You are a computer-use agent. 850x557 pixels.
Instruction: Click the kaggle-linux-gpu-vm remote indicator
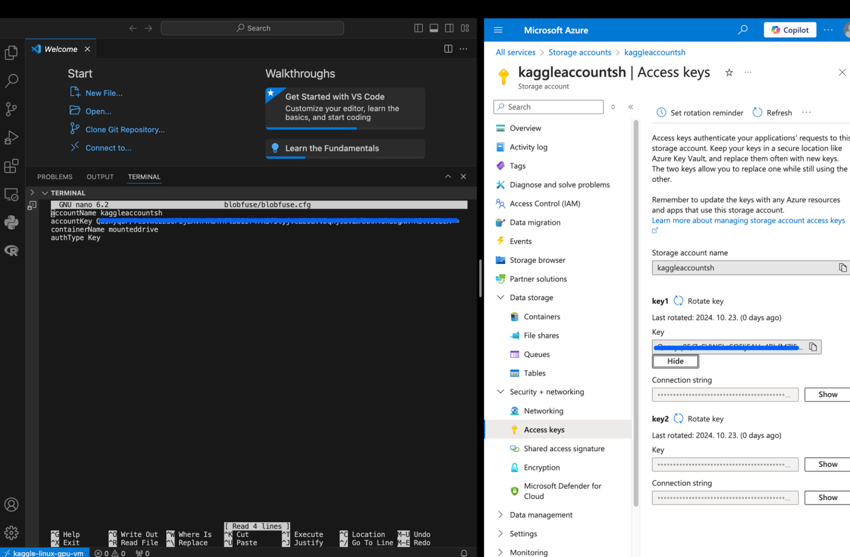45,553
